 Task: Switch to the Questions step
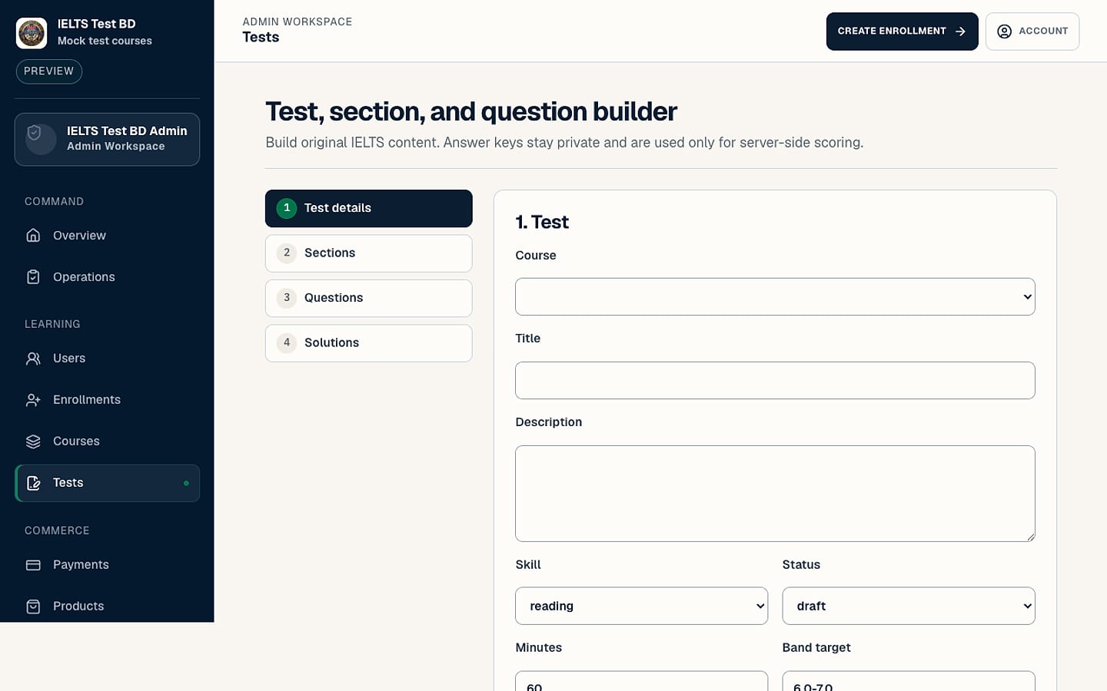369,298
